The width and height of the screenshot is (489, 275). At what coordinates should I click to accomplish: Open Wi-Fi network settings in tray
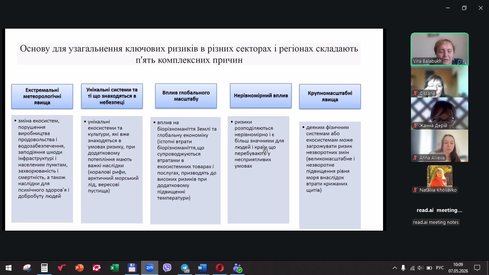(412, 268)
